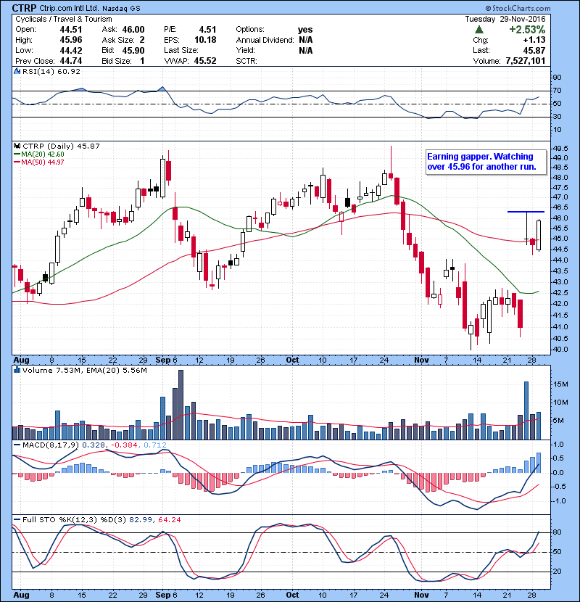
Task: Click the green MA(20) 42.60 legend entry
Action: point(39,154)
